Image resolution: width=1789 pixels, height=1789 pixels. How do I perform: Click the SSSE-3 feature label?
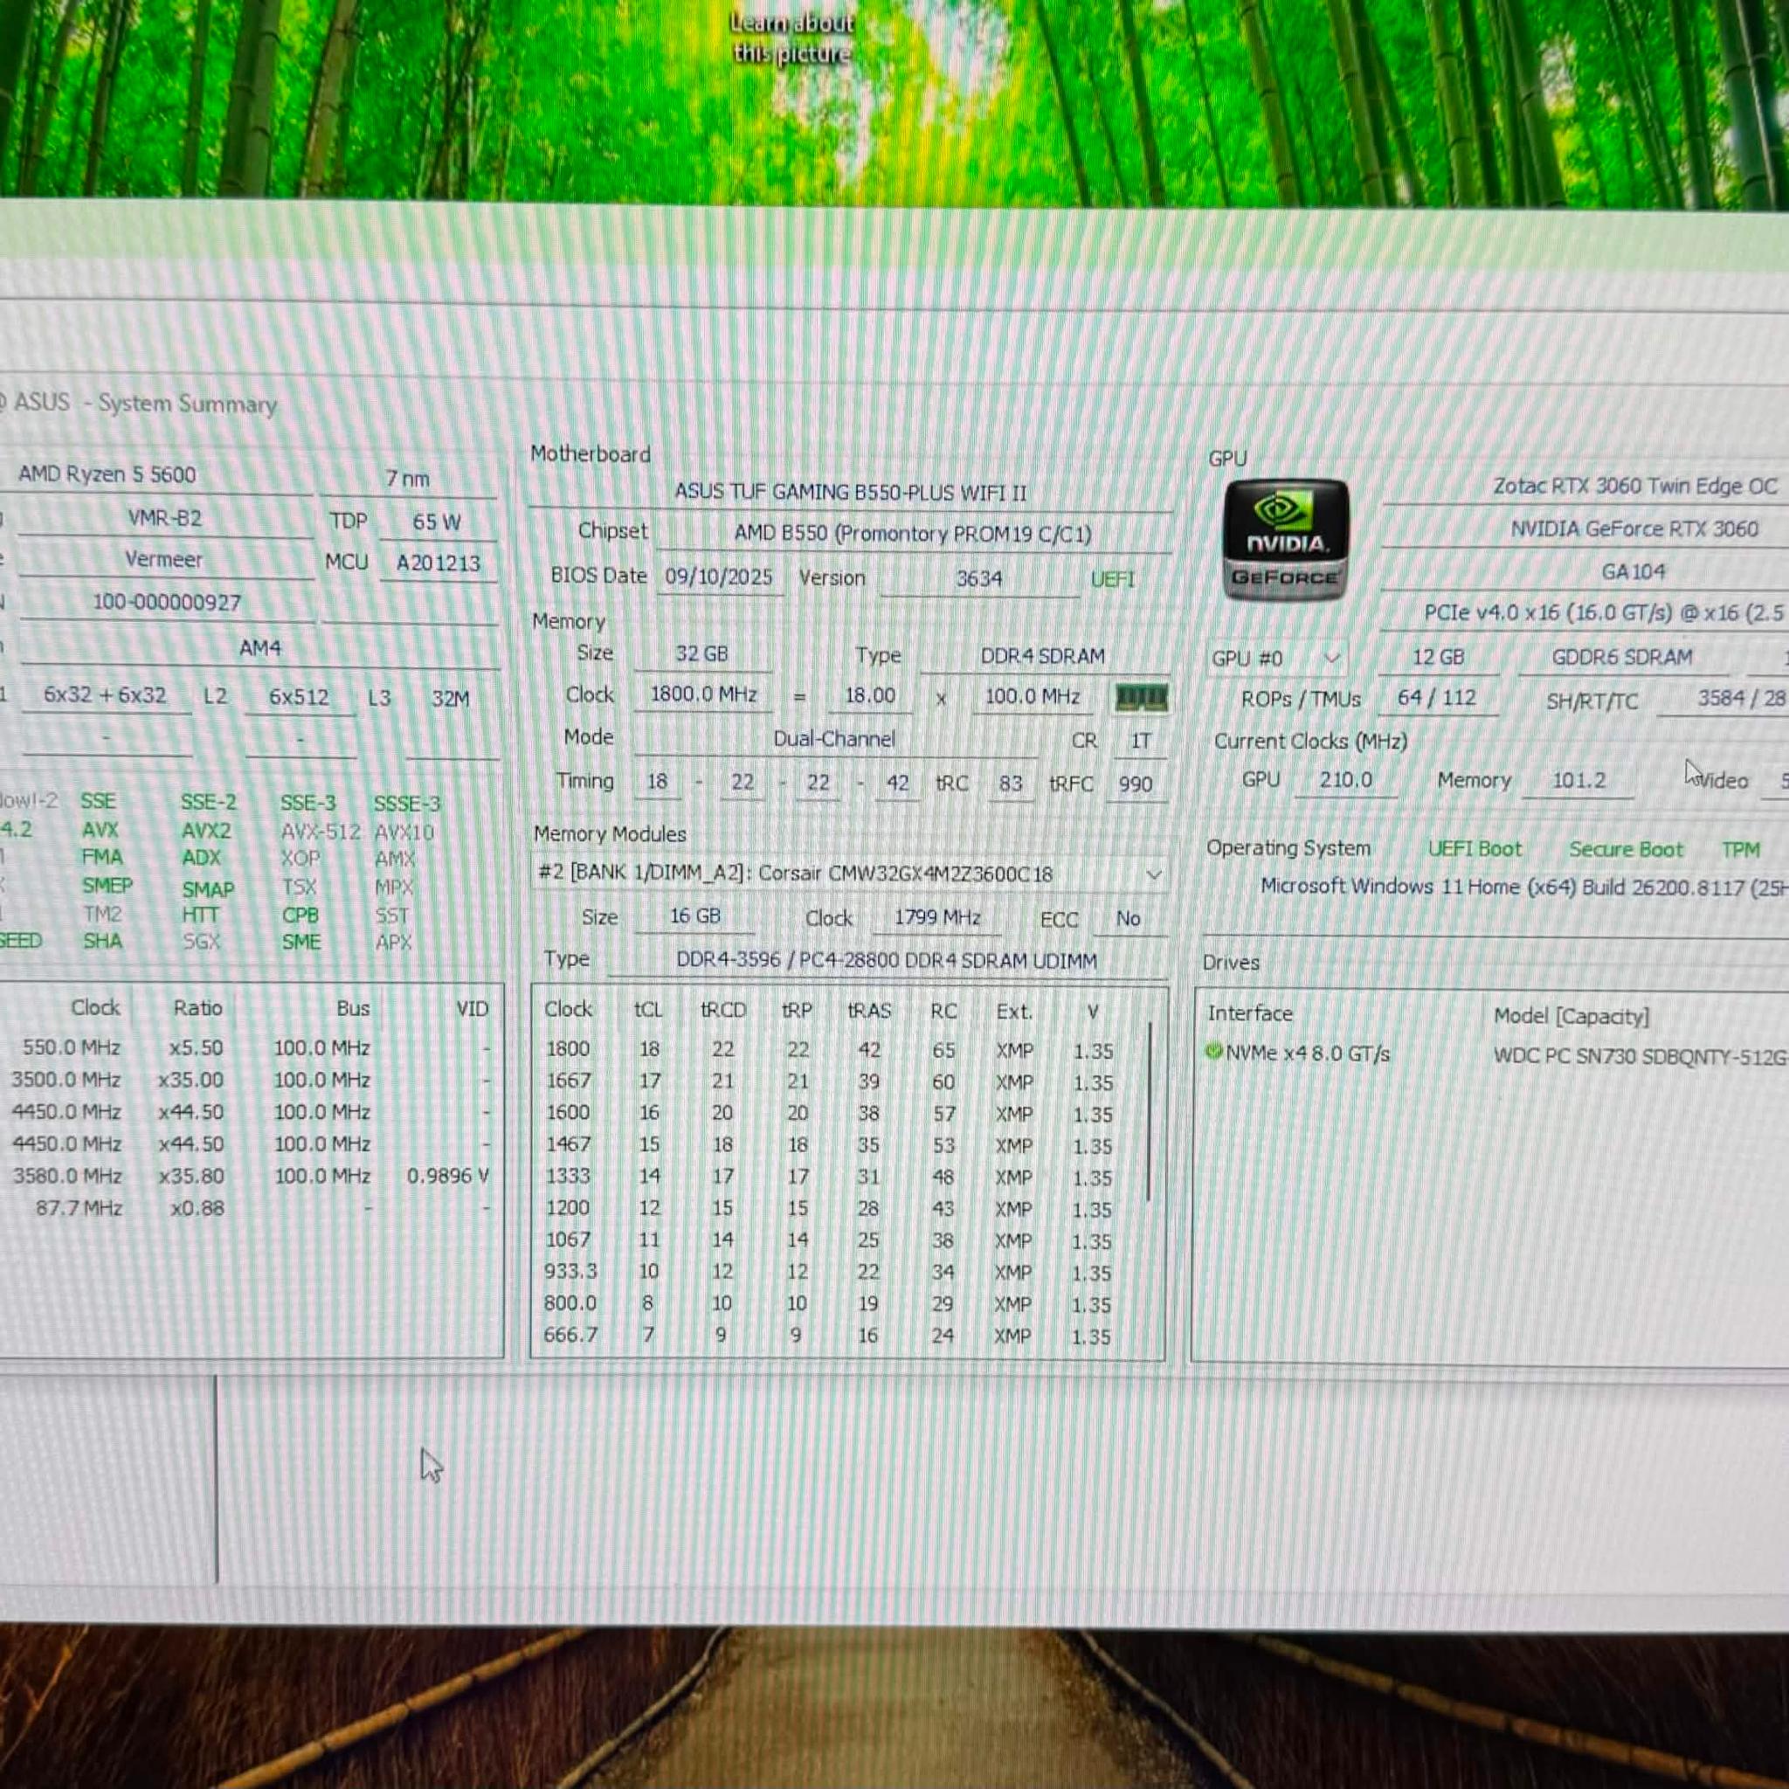point(406,804)
